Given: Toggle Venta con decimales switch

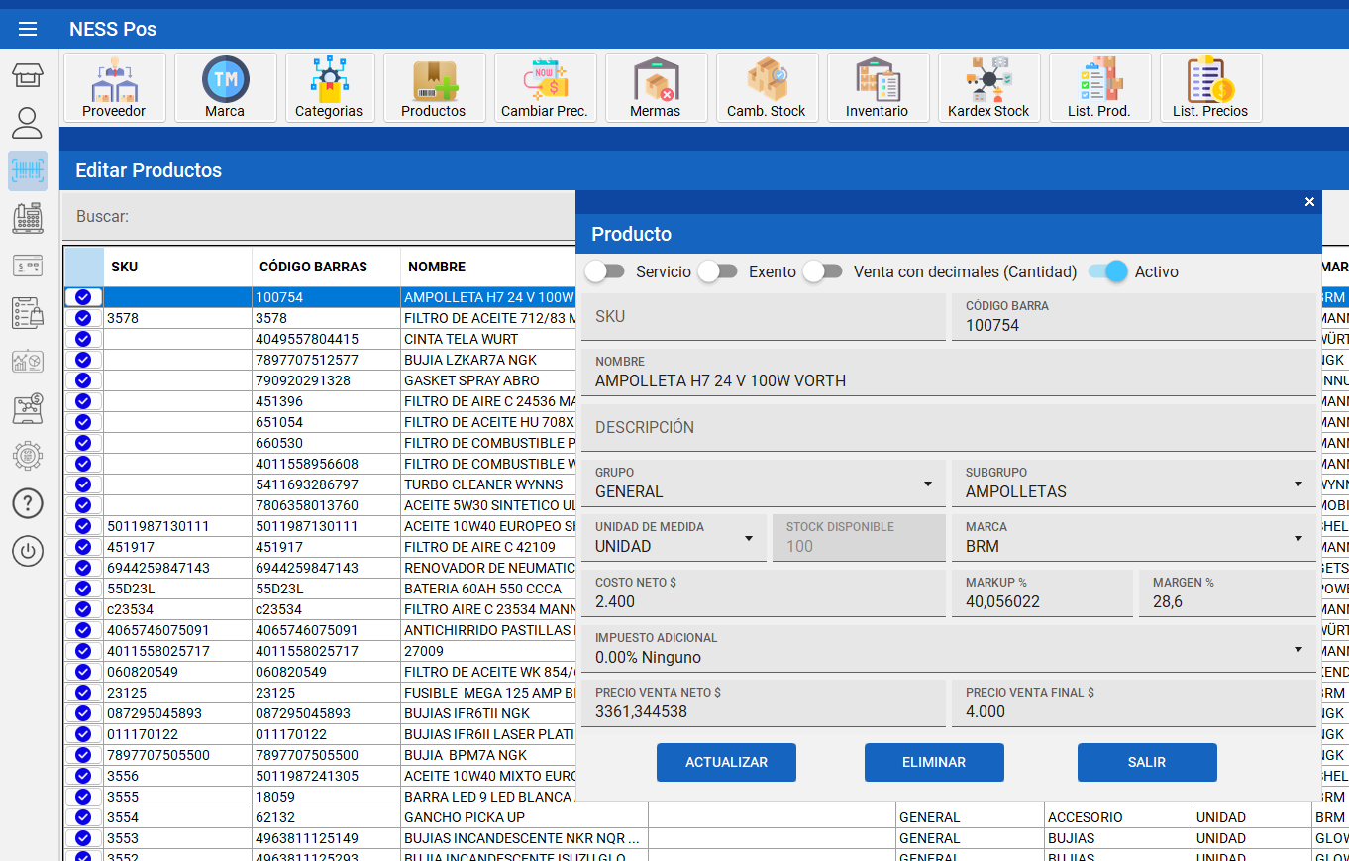Looking at the screenshot, I should pos(823,271).
